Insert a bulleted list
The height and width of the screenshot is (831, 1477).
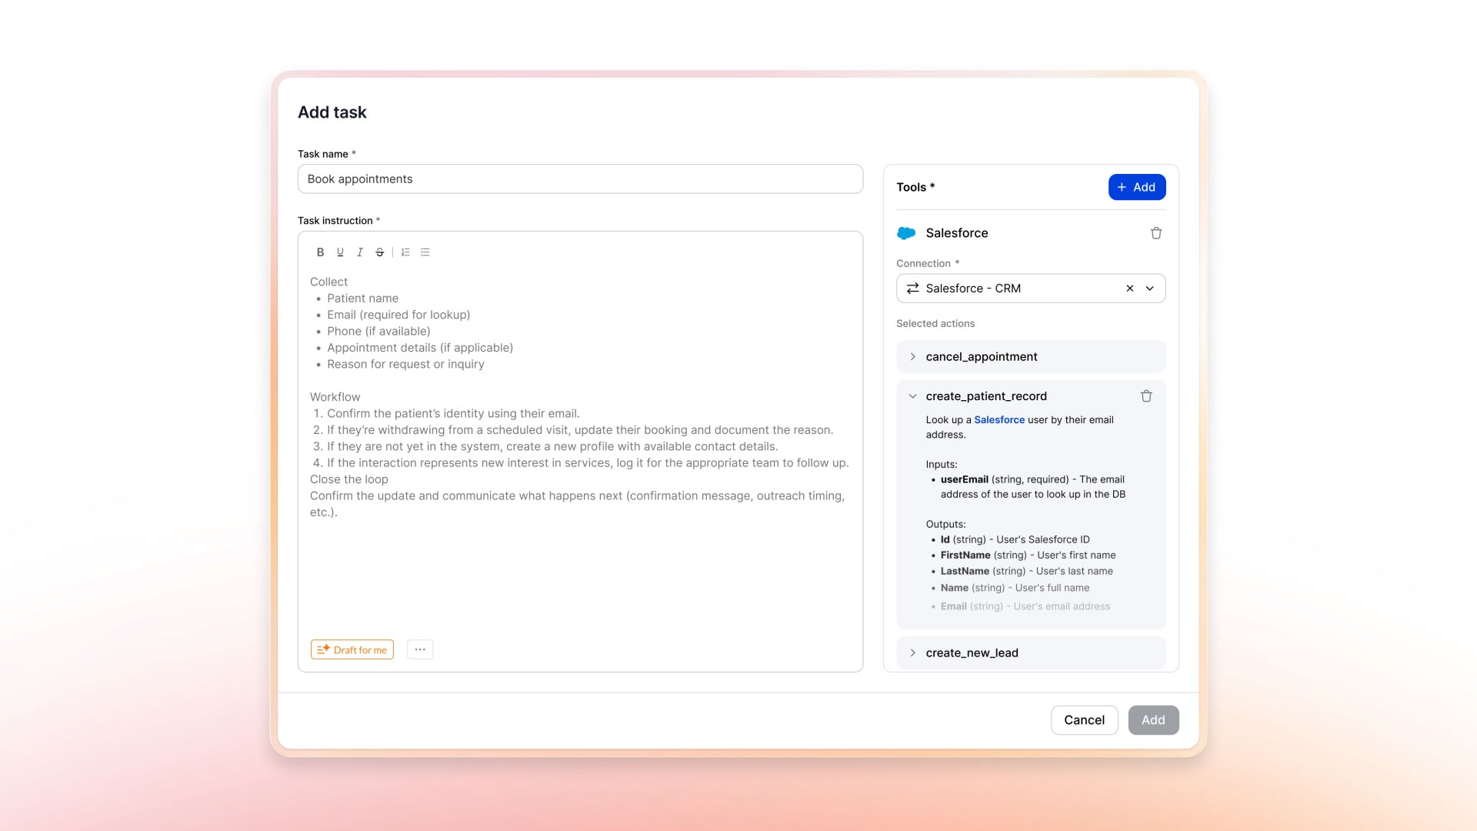pyautogui.click(x=425, y=252)
